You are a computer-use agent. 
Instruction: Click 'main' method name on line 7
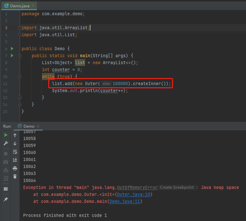pyautogui.click(x=85, y=56)
